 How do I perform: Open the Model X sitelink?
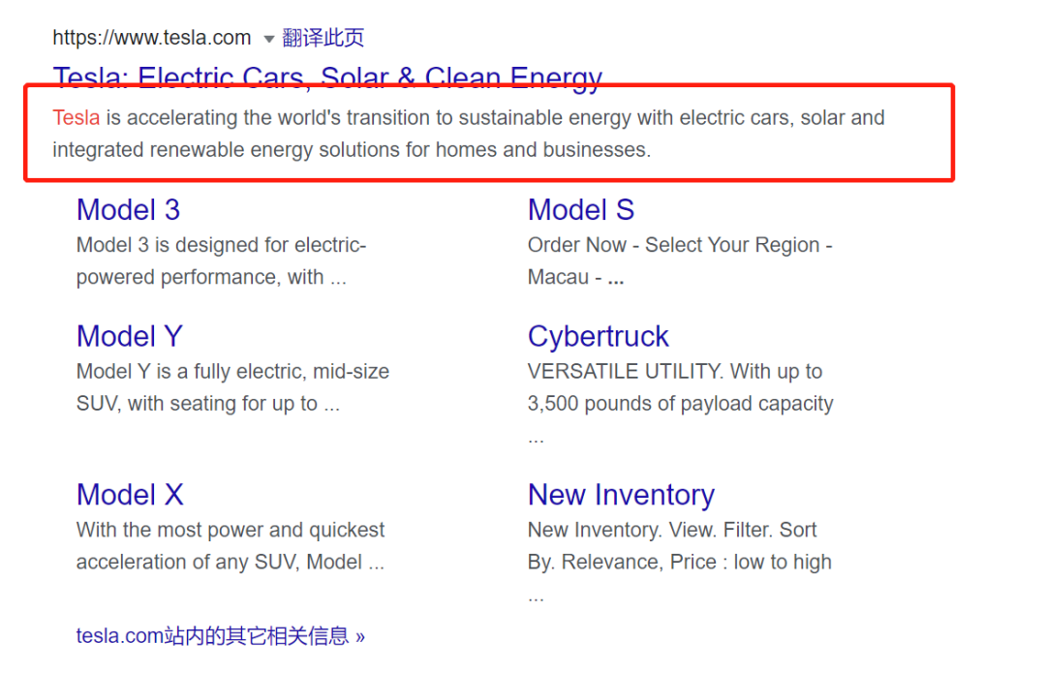tap(130, 495)
